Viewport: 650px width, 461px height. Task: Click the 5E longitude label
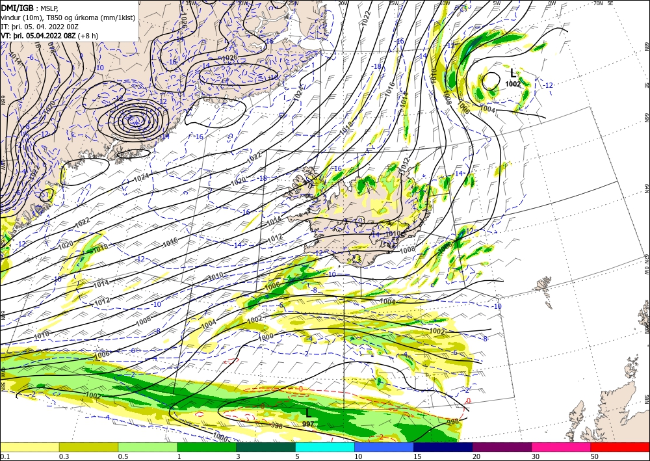pyautogui.click(x=610, y=3)
